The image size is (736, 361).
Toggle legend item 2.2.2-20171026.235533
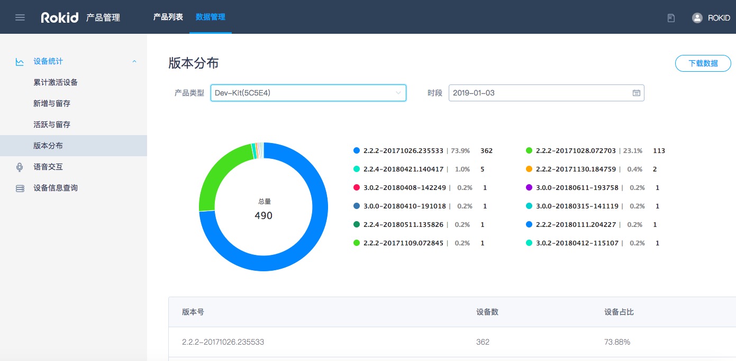pyautogui.click(x=403, y=151)
